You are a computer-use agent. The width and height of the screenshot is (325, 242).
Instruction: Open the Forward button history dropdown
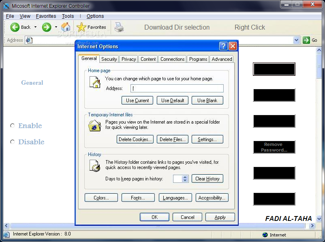[x=56, y=27]
